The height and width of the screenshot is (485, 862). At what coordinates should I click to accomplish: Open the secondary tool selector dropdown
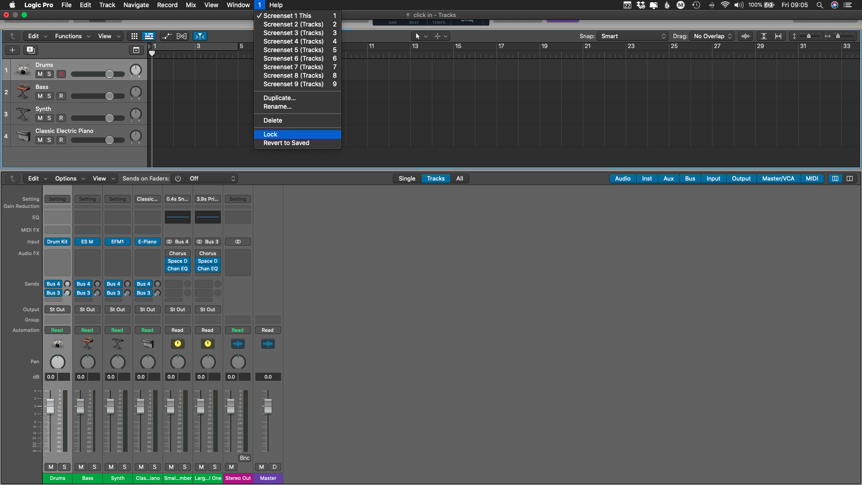tap(441, 36)
